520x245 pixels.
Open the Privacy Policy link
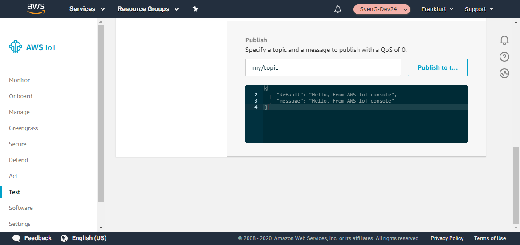[447, 238]
